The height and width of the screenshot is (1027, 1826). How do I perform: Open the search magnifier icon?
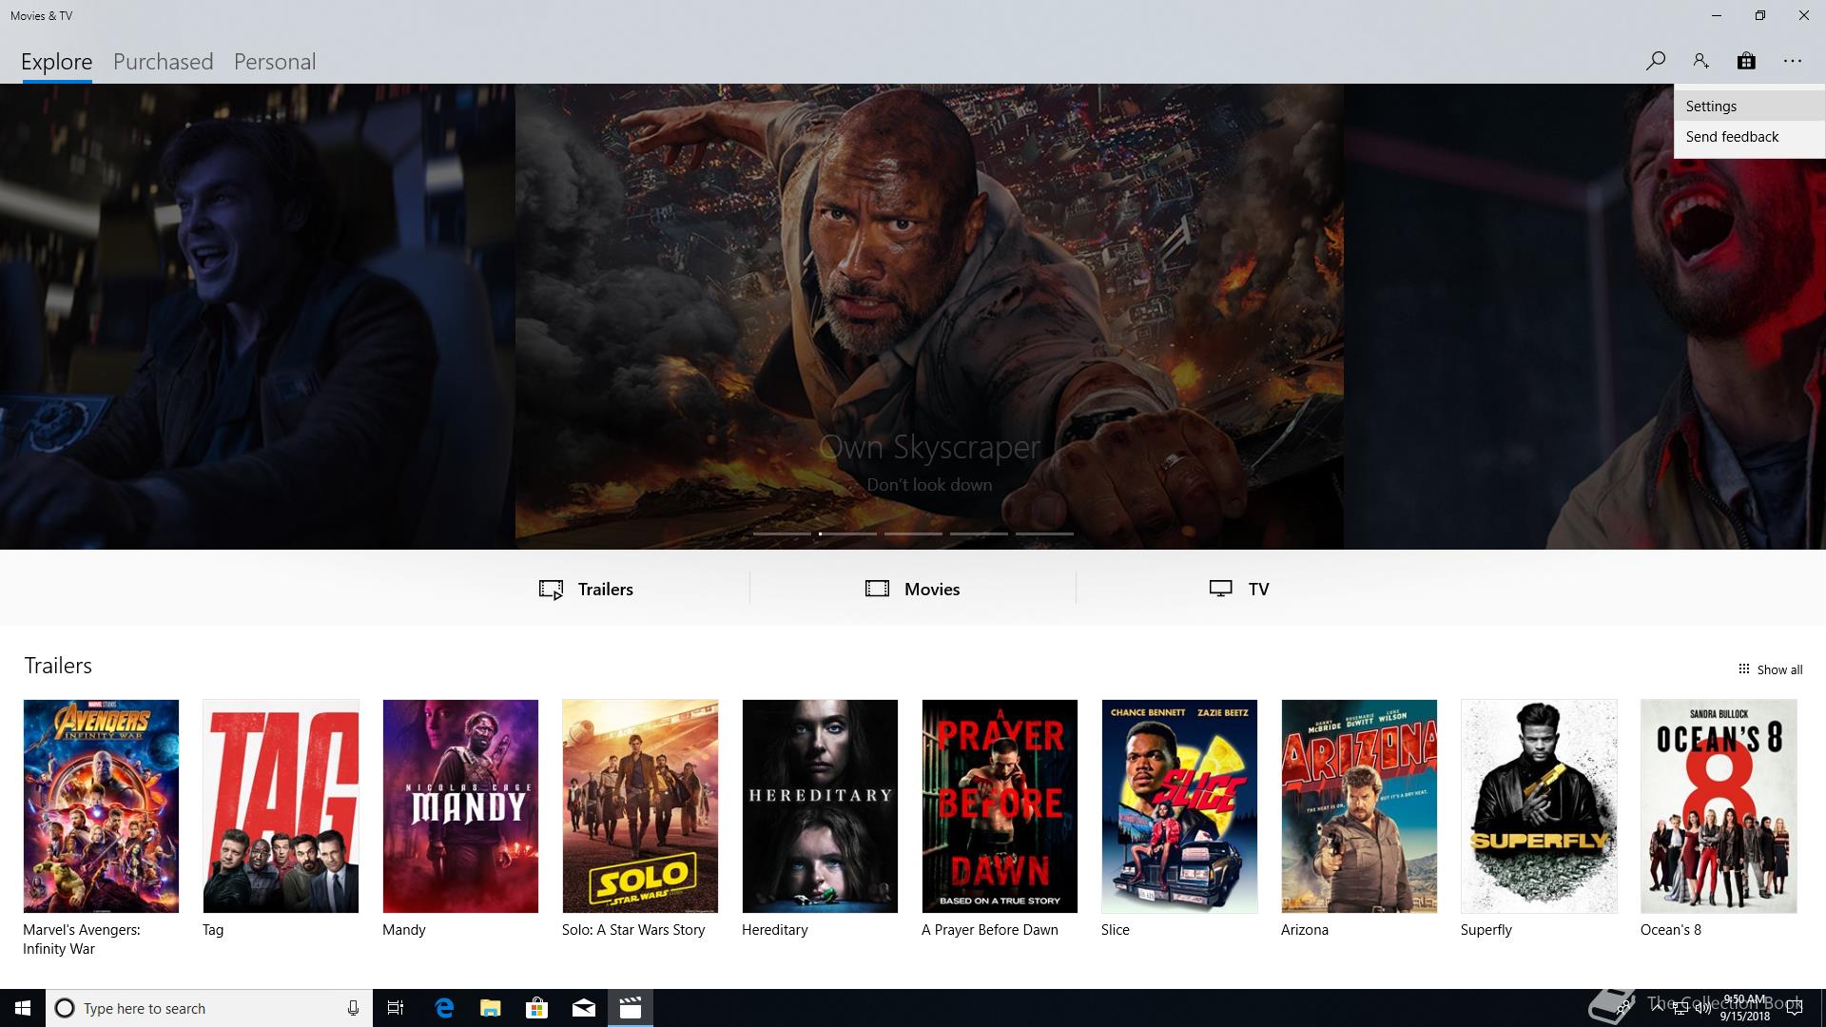[x=1655, y=61]
